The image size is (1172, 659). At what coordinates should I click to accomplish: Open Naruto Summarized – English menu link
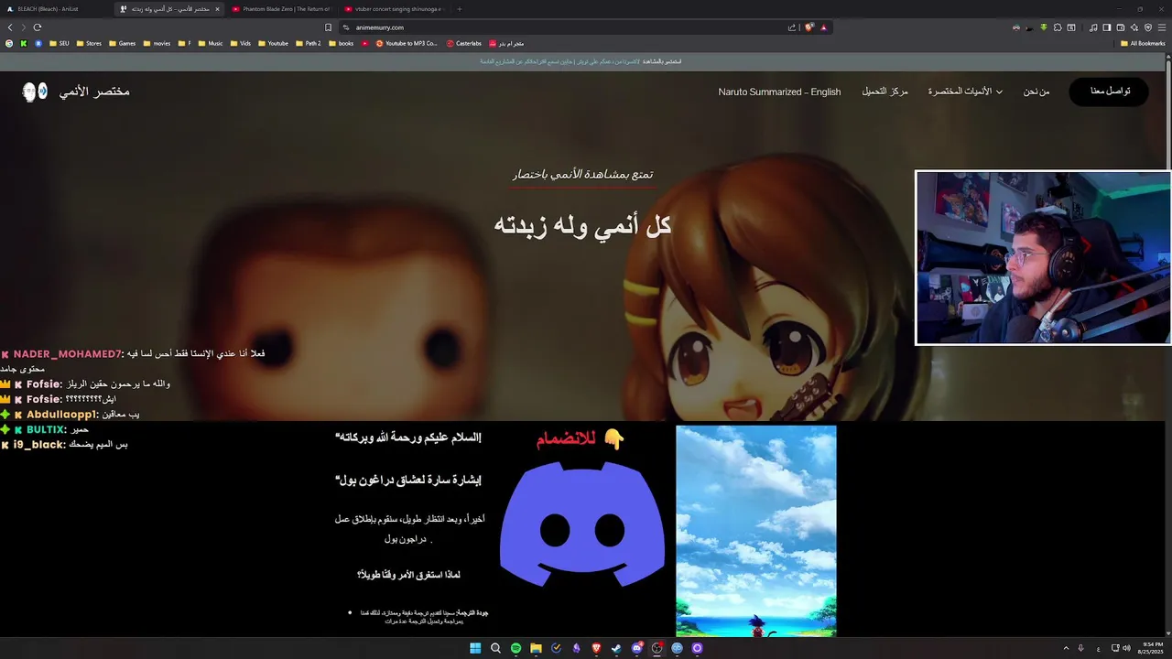(779, 92)
